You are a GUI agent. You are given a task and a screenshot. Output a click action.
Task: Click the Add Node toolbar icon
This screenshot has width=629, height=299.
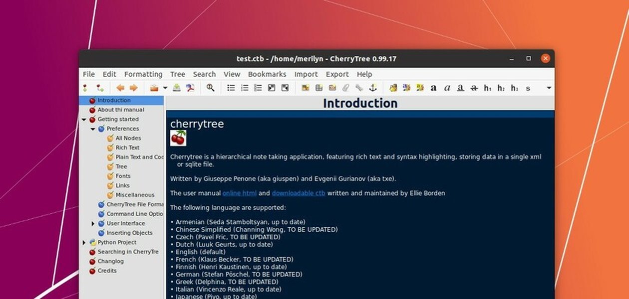point(85,88)
